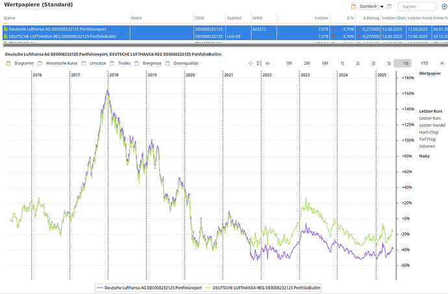Viewport: 448px width, 294px height.
Task: Open the Historische Kurse tab
Action: point(58,63)
